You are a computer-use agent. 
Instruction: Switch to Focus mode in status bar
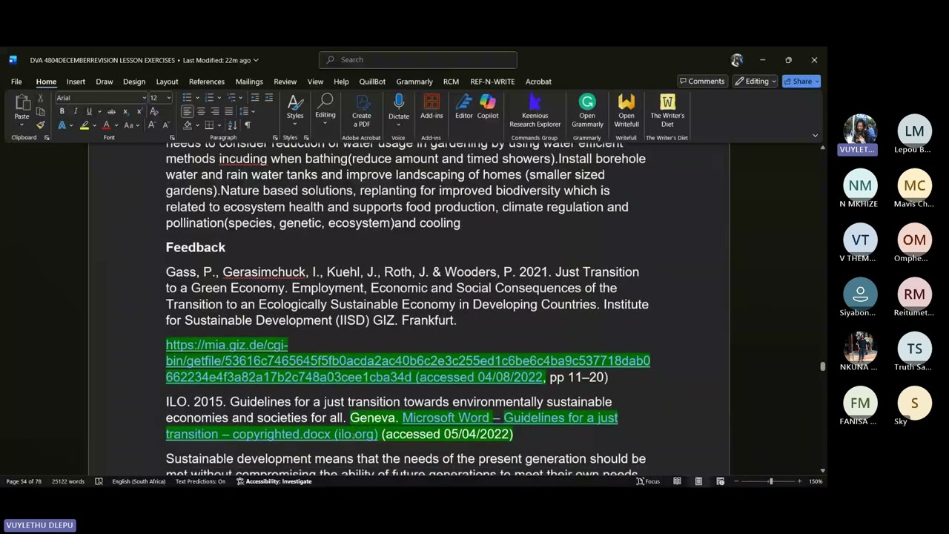point(648,481)
